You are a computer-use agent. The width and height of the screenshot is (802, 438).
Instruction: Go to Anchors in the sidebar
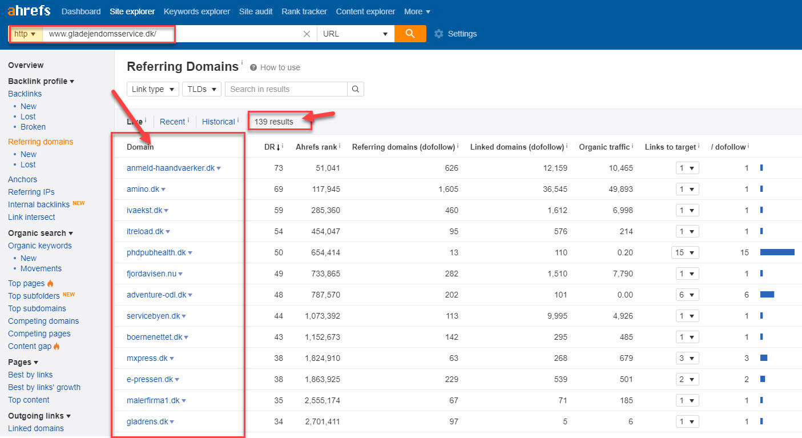pyautogui.click(x=22, y=179)
